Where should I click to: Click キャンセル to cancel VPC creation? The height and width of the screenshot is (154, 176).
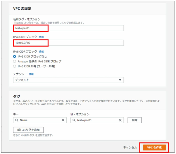(130, 147)
